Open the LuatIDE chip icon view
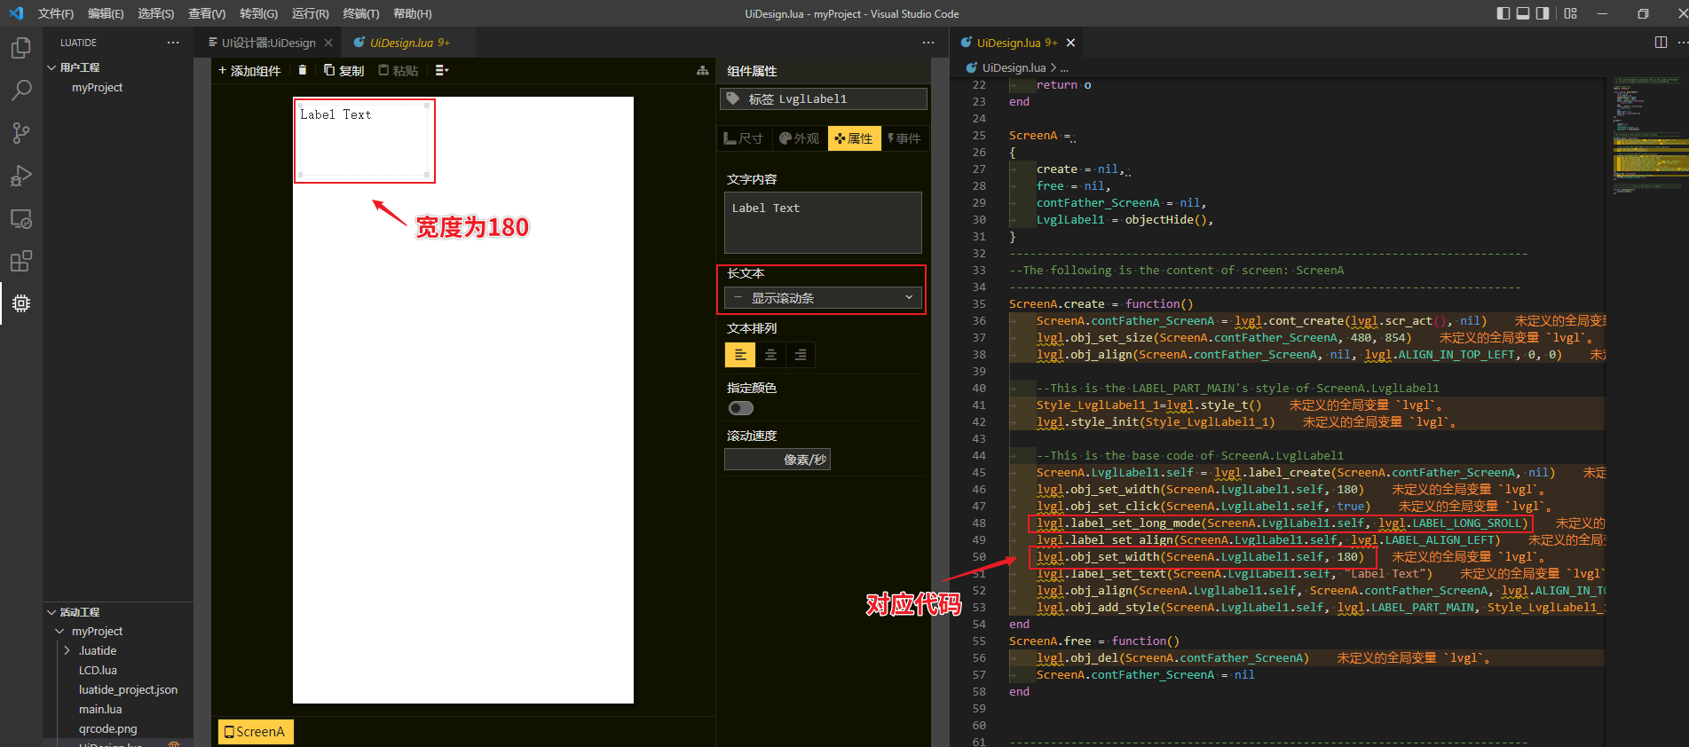This screenshot has width=1689, height=747. [x=21, y=303]
